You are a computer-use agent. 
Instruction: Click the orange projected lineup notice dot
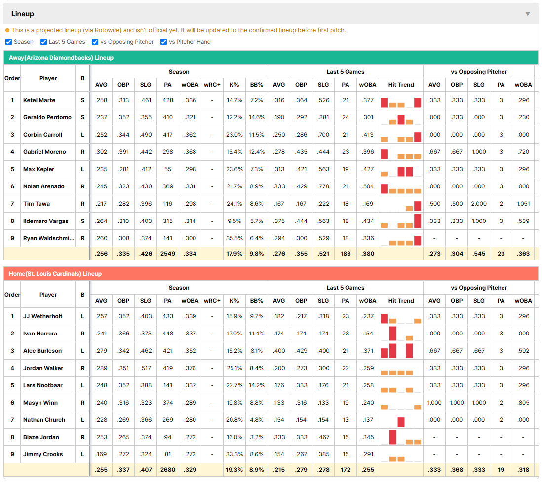coord(7,31)
